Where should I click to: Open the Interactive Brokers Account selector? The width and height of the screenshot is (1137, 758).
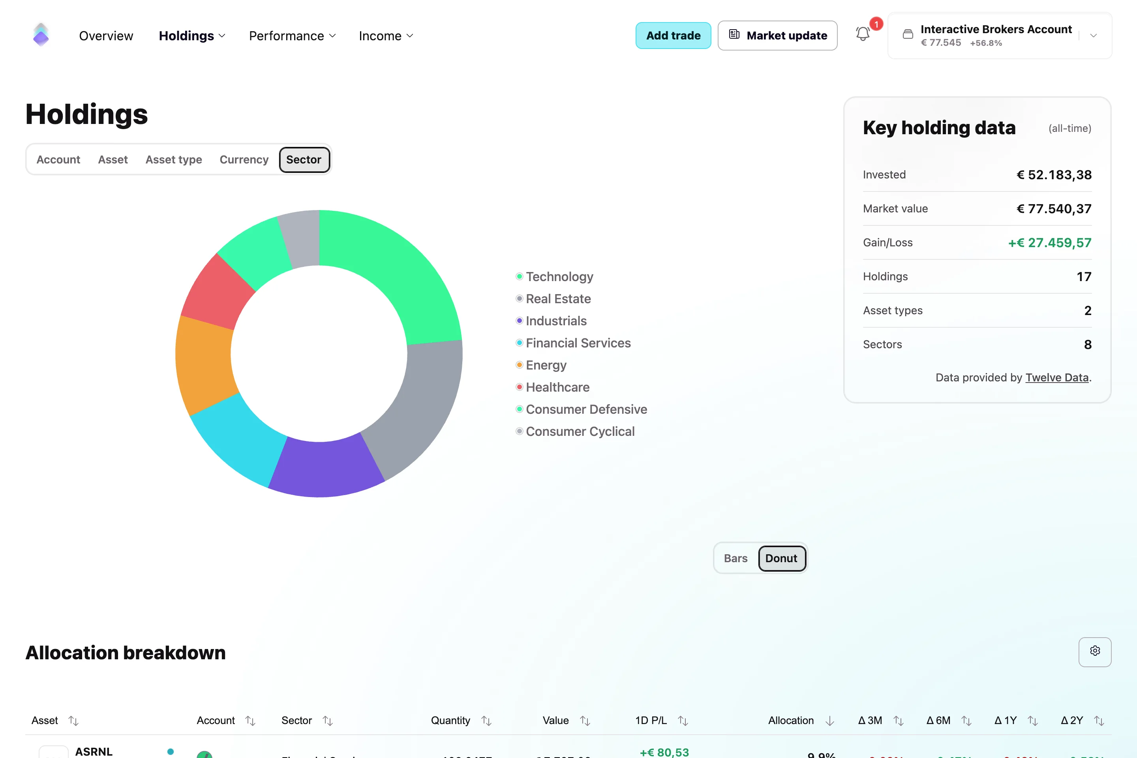coord(1000,36)
